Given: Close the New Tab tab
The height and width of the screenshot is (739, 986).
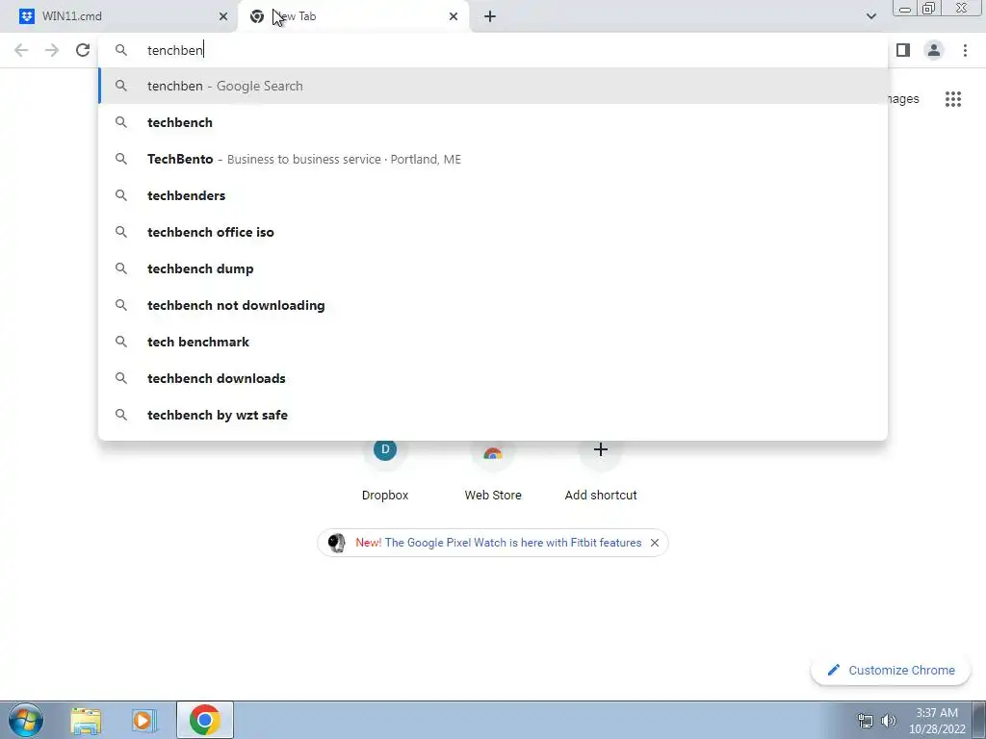Looking at the screenshot, I should pos(454,16).
